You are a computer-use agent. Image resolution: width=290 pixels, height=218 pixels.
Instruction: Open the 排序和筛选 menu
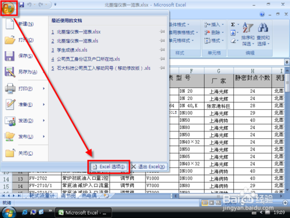click(248, 34)
